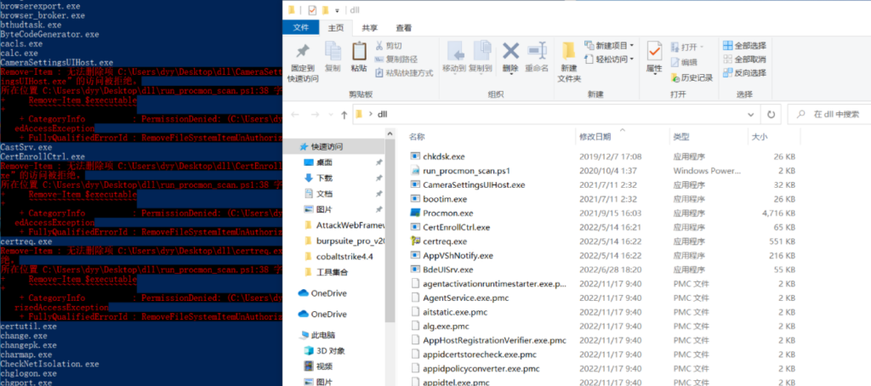Expand 打开 (Open) dropdown in ribbon
871x386 pixels.
tap(687, 47)
